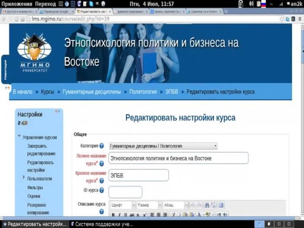Open the ЭПБВ breadcrumb link
Viewport: 304px width, 228px height.
click(x=171, y=92)
